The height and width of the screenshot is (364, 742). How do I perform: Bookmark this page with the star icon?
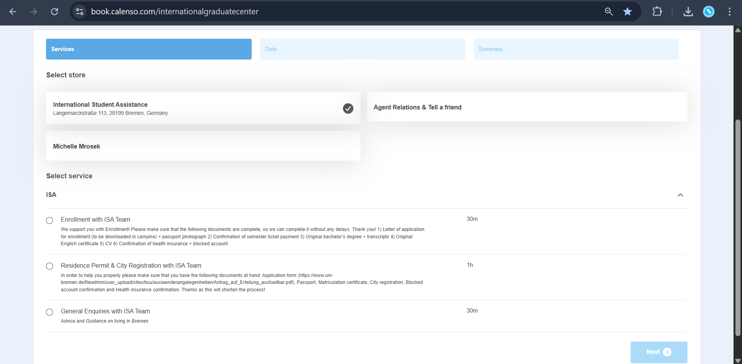click(x=628, y=12)
